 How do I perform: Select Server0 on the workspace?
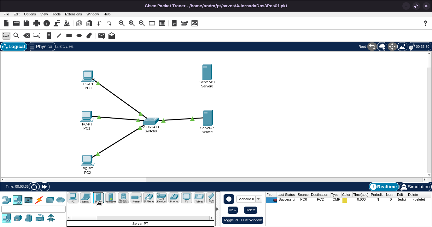[207, 72]
